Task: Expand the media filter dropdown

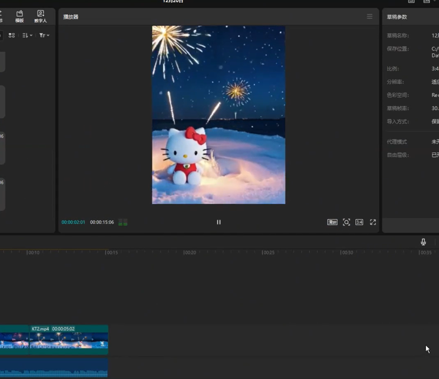Action: click(x=44, y=35)
